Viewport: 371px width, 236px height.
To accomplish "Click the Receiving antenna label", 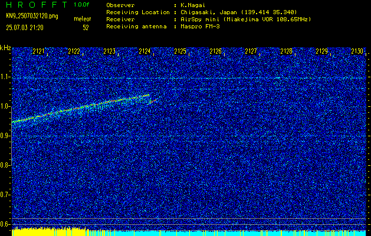I will coord(136,27).
